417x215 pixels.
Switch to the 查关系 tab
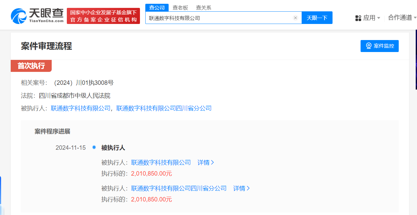pos(204,8)
